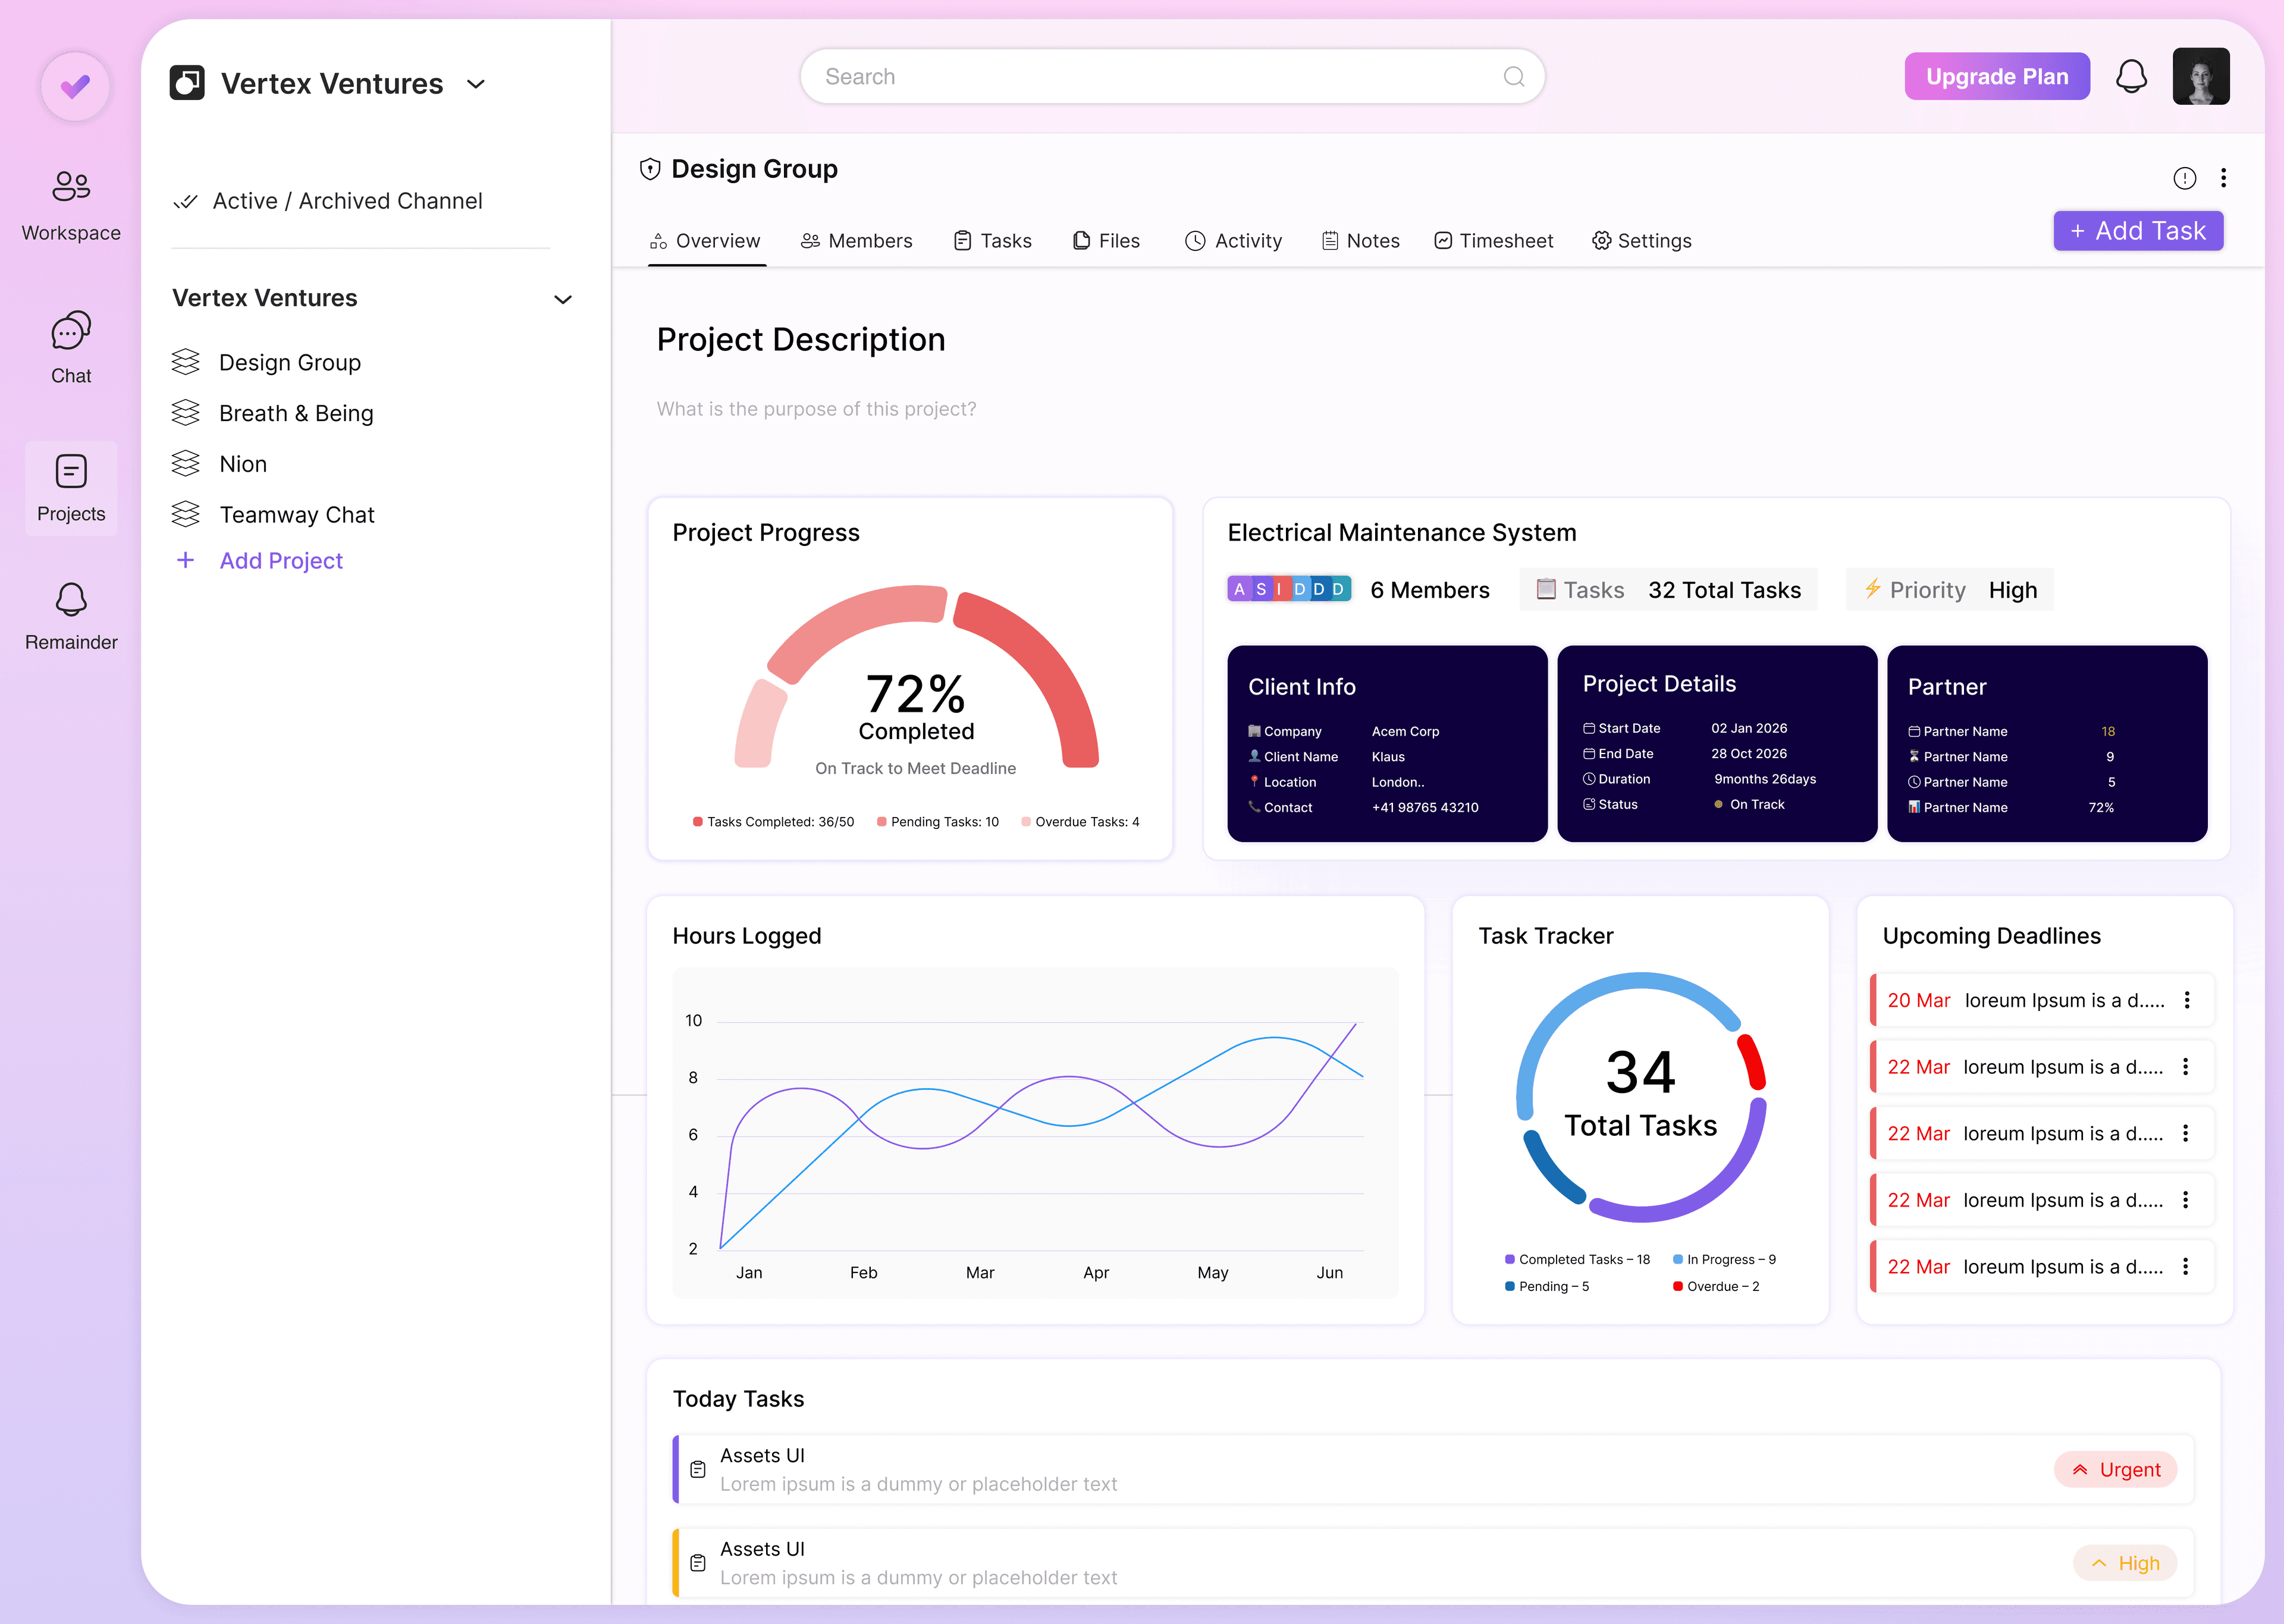Open the Notes tab
Viewport: 2284px width, 1624px height.
point(1361,241)
